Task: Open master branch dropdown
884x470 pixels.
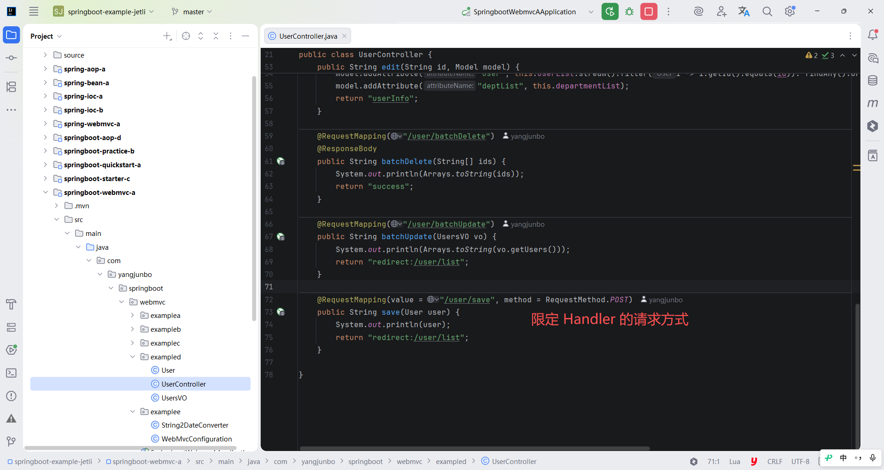Action: point(192,12)
